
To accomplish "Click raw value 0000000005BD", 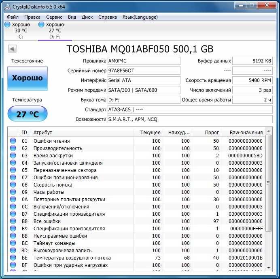I will pyautogui.click(x=245, y=155).
